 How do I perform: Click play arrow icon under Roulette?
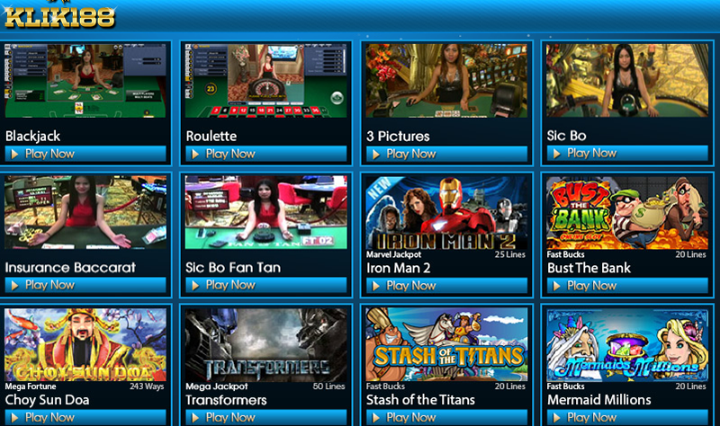[x=195, y=154]
